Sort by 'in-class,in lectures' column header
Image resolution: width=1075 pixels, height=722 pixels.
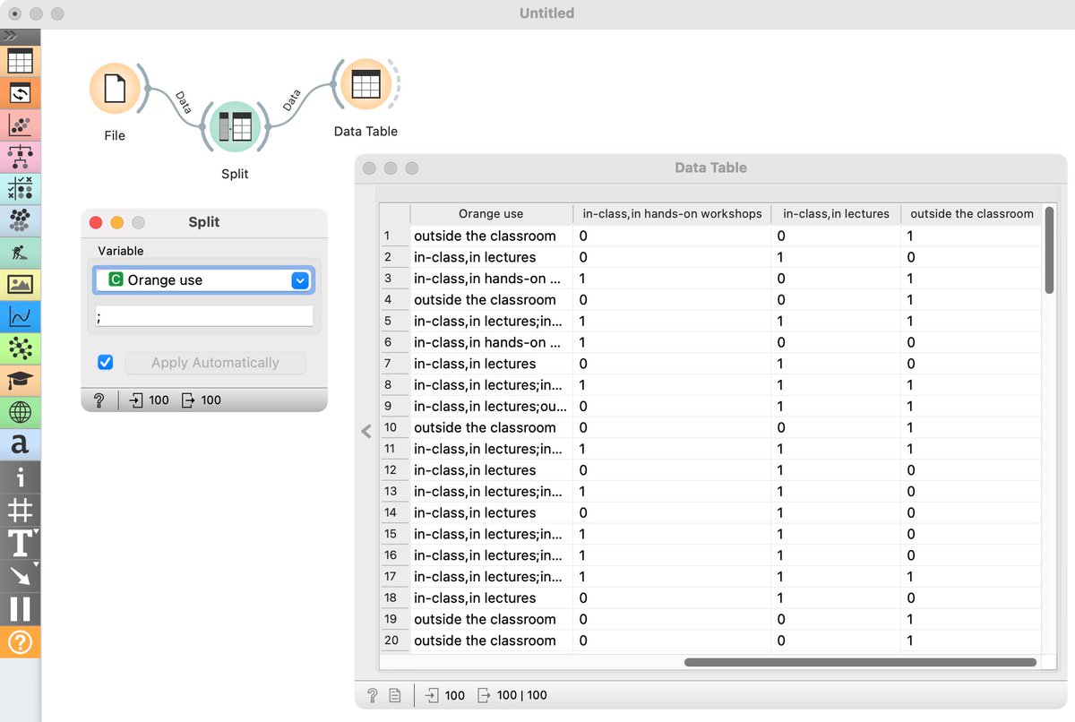click(836, 214)
